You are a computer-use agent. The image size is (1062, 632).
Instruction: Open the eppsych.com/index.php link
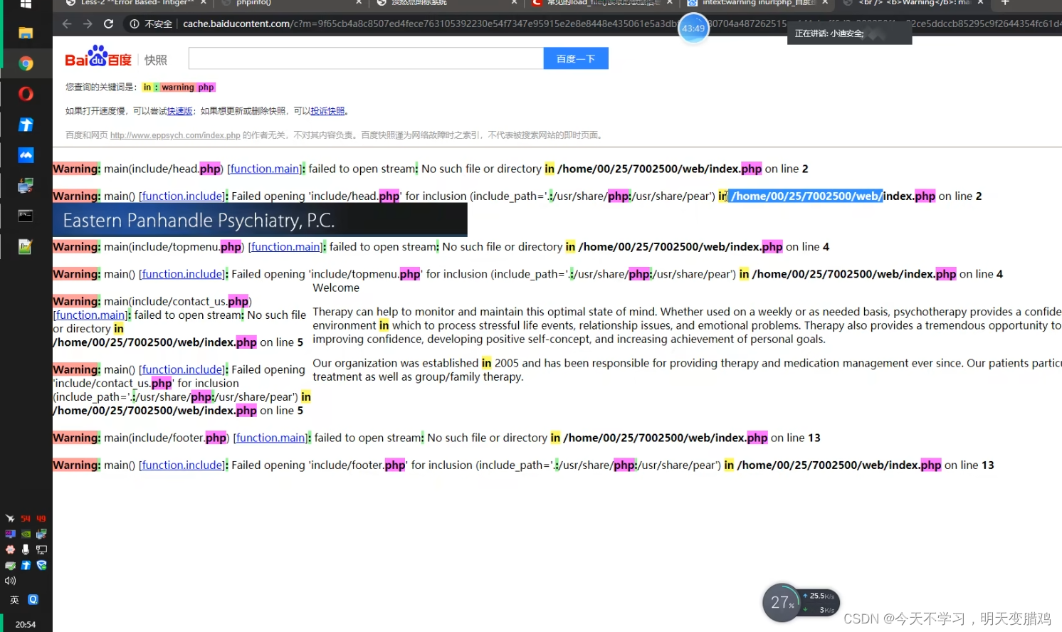coord(175,135)
